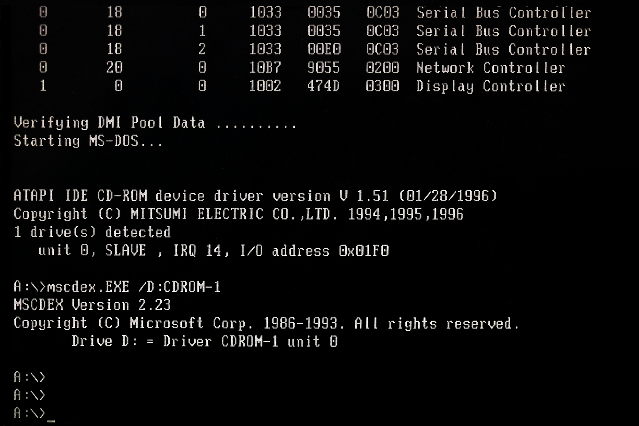639x426 pixels.
Task: Click the "1 drive(s) detected" line
Action: pos(92,232)
